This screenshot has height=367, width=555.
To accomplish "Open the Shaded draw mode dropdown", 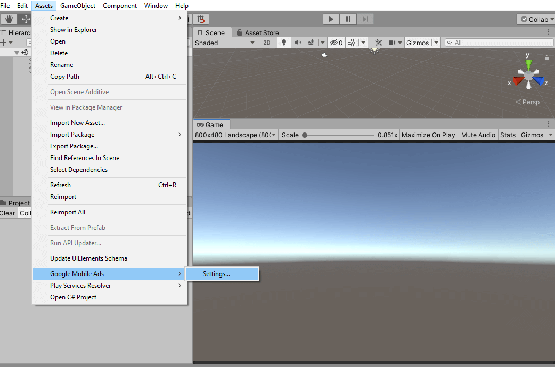I will 225,43.
